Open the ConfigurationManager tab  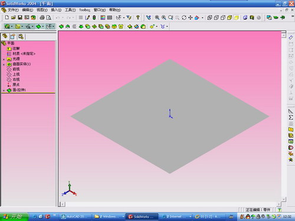21,37
